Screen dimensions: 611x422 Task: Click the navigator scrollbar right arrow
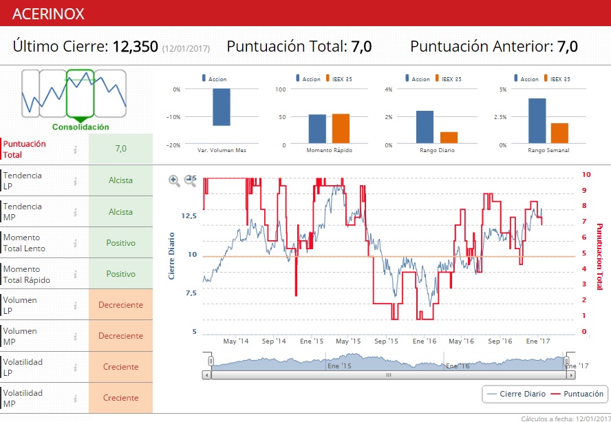click(x=571, y=375)
